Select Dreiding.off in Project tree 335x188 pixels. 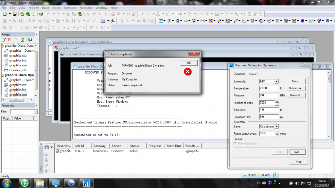click(18, 70)
